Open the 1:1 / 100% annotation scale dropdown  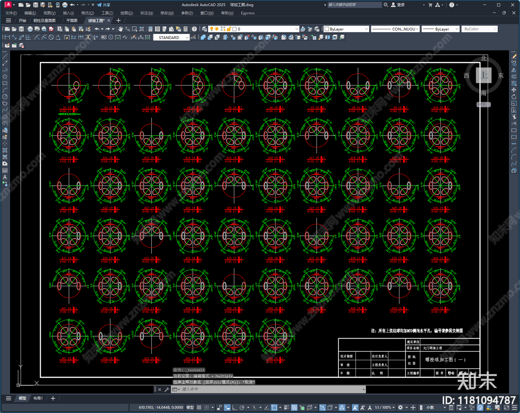click(385, 407)
